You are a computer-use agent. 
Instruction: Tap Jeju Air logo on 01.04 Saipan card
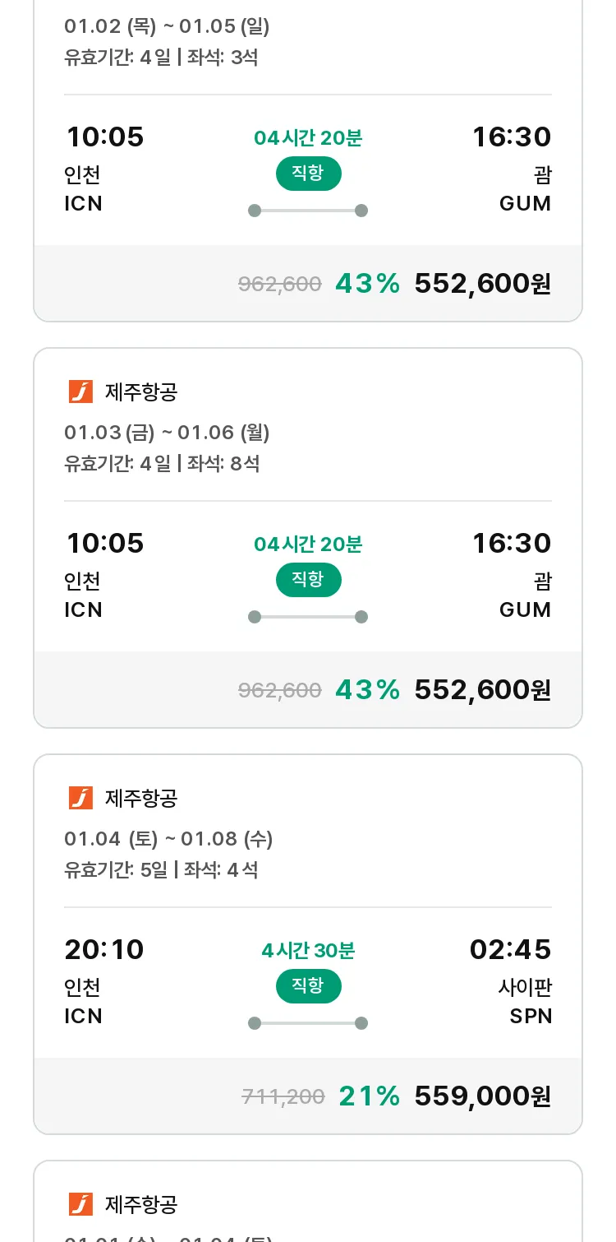pos(80,799)
